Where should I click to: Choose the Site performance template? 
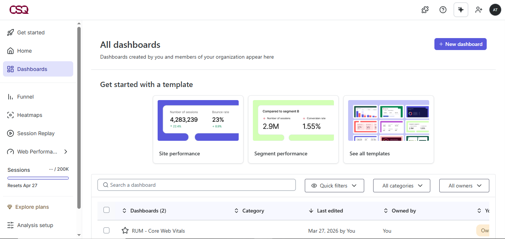click(198, 129)
